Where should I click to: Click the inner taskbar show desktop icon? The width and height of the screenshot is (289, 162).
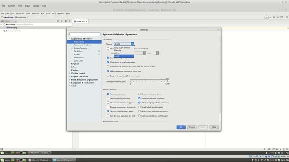click(x=13, y=153)
